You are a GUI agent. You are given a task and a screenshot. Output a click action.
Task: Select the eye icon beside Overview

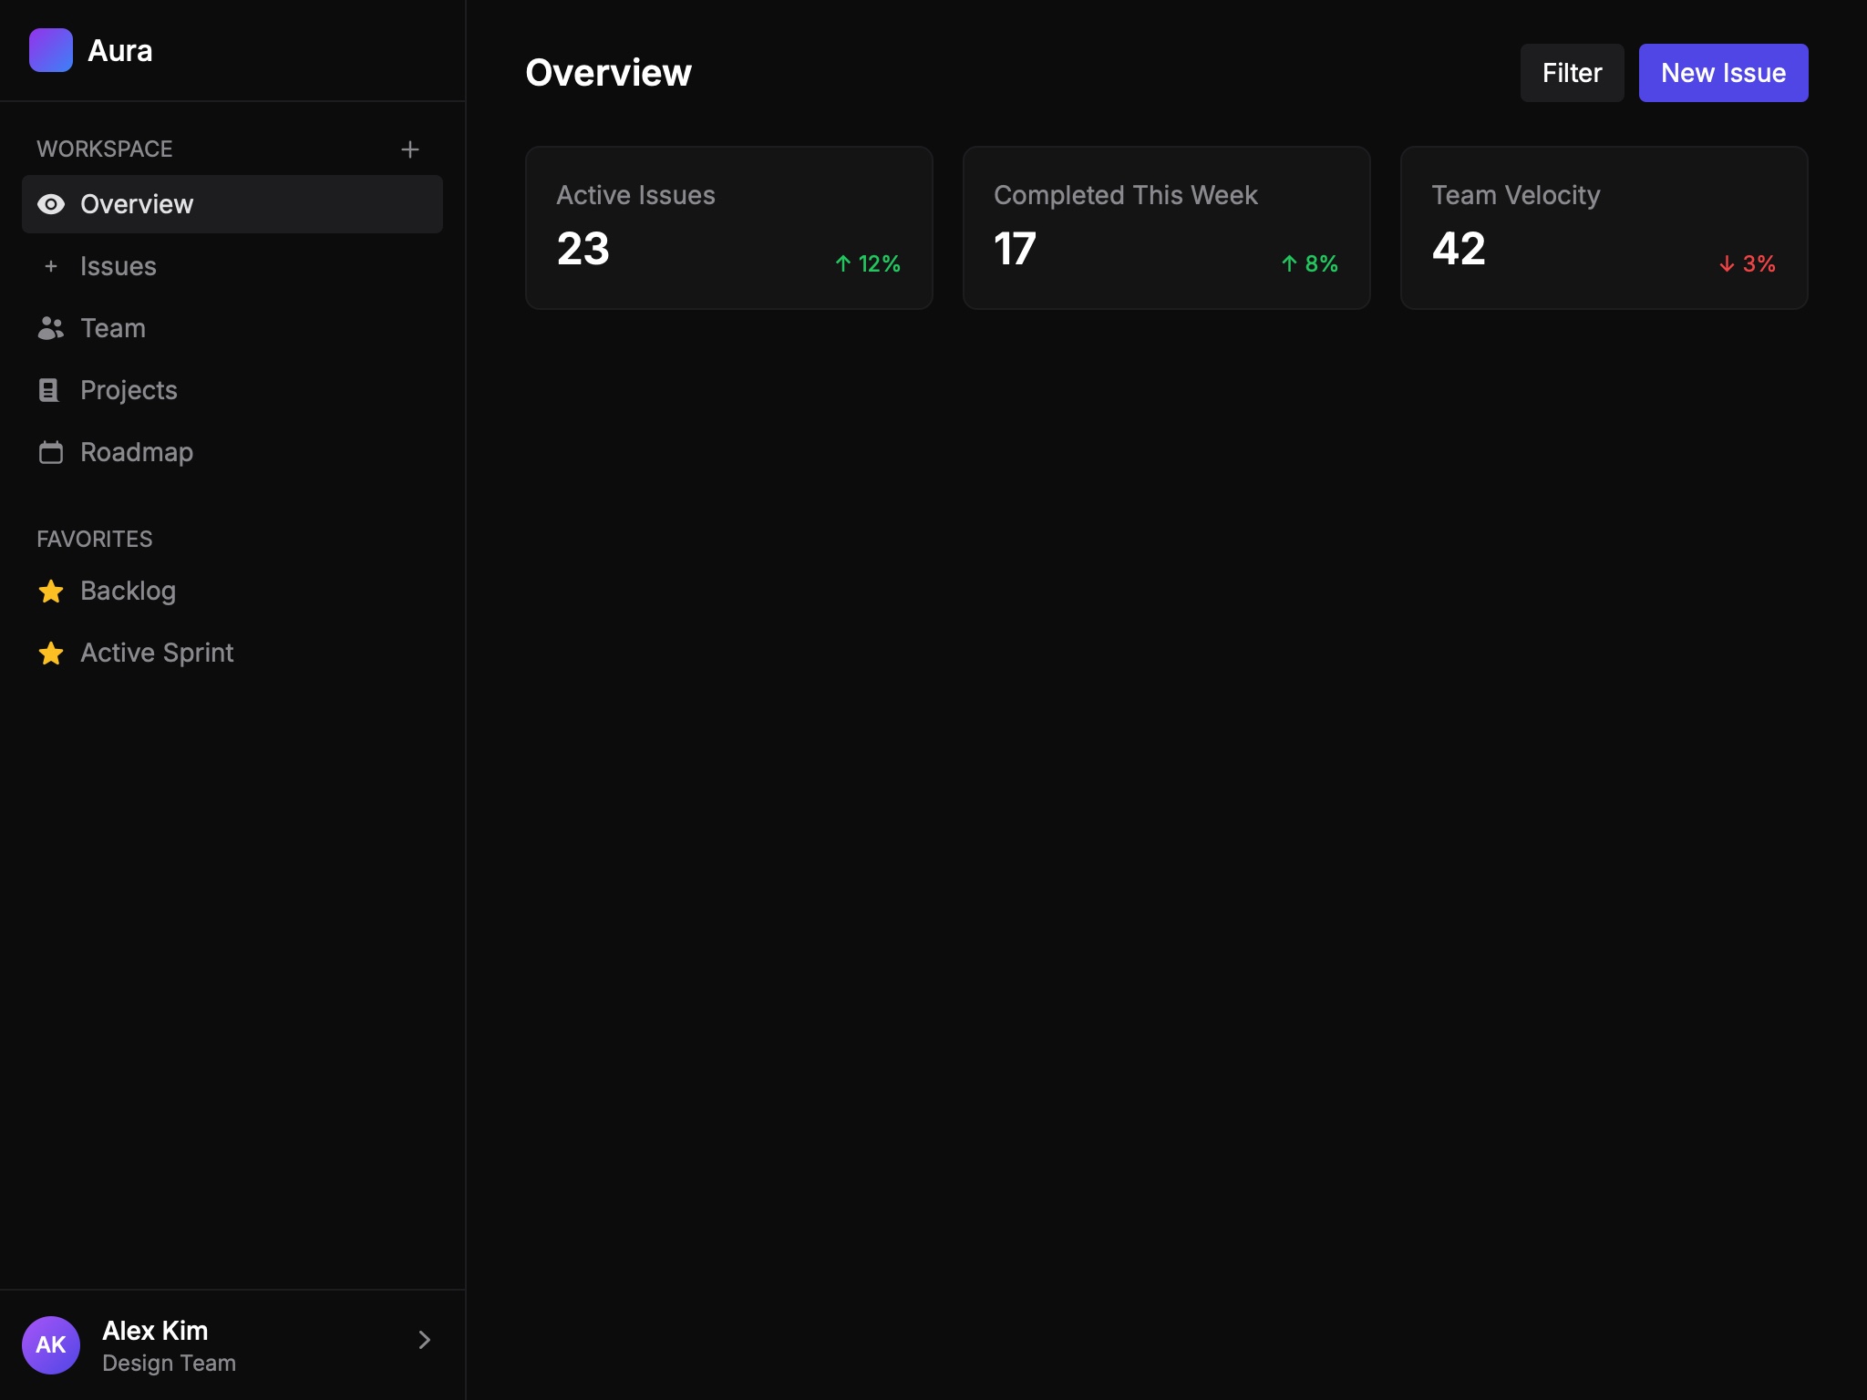coord(51,204)
